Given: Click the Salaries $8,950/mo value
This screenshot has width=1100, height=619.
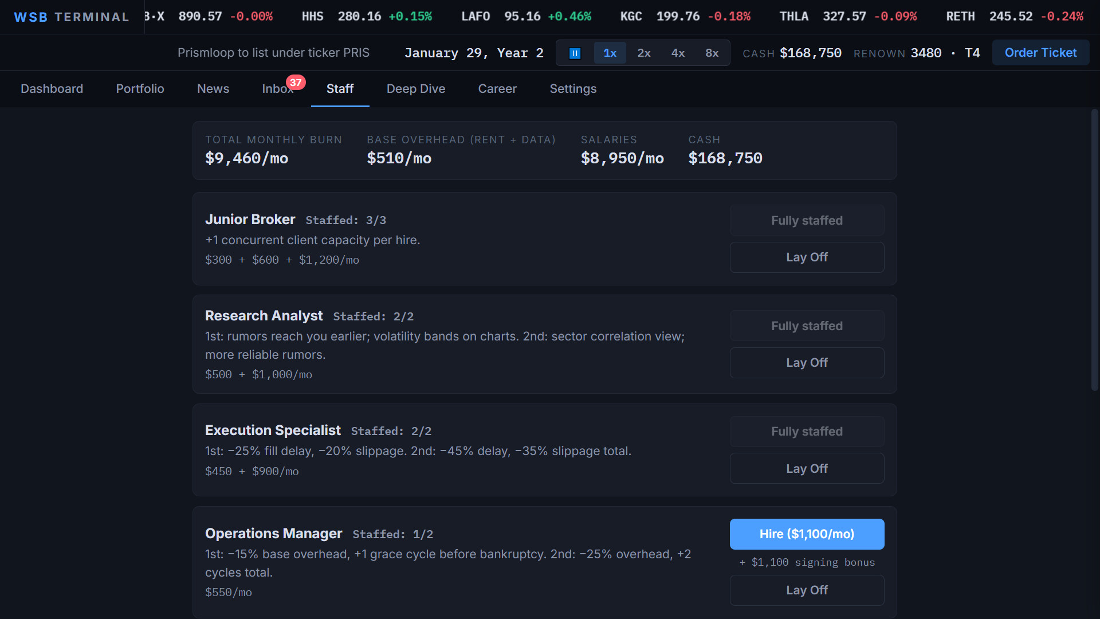Looking at the screenshot, I should (622, 158).
